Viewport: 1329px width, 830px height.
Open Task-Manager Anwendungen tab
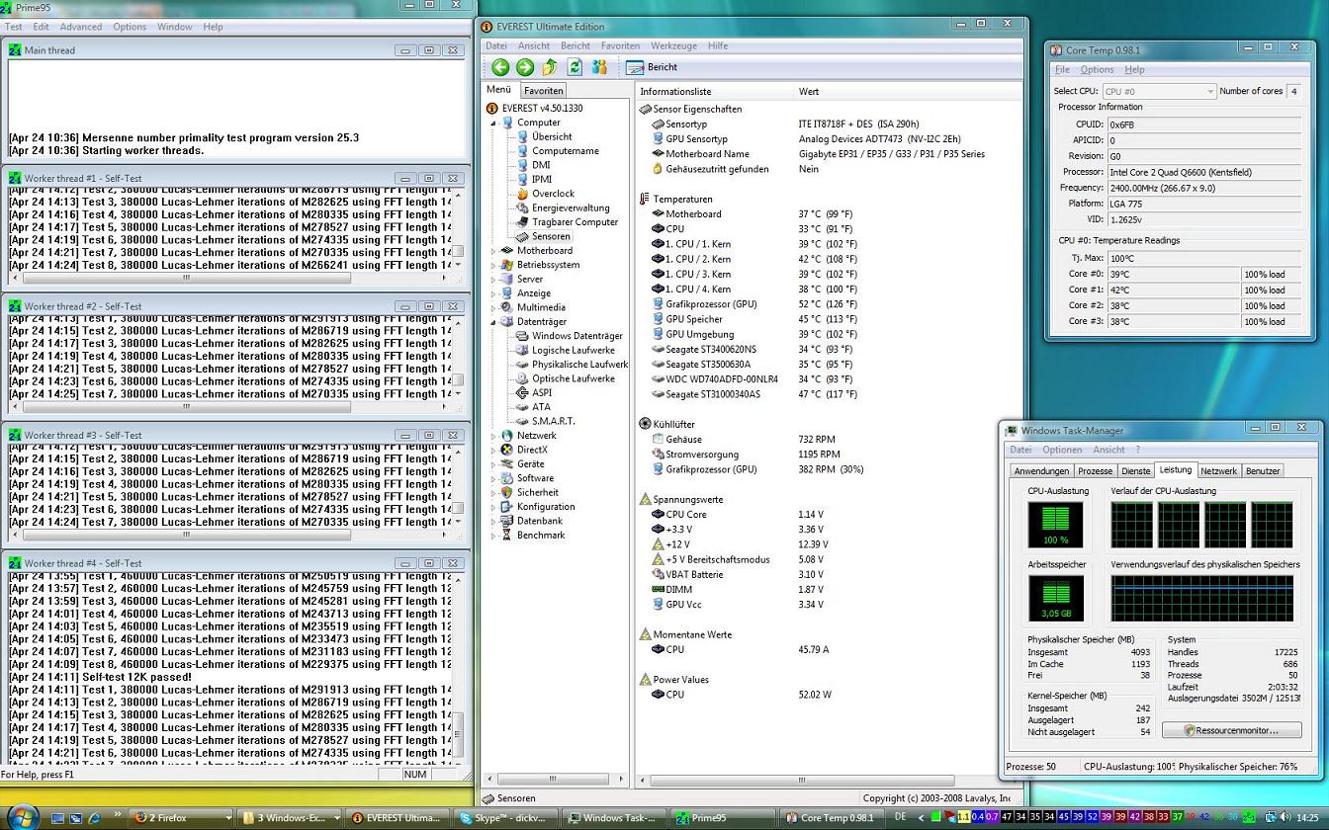(1041, 471)
